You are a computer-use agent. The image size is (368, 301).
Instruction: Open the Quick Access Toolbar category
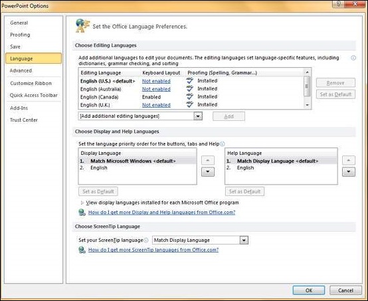(x=34, y=95)
